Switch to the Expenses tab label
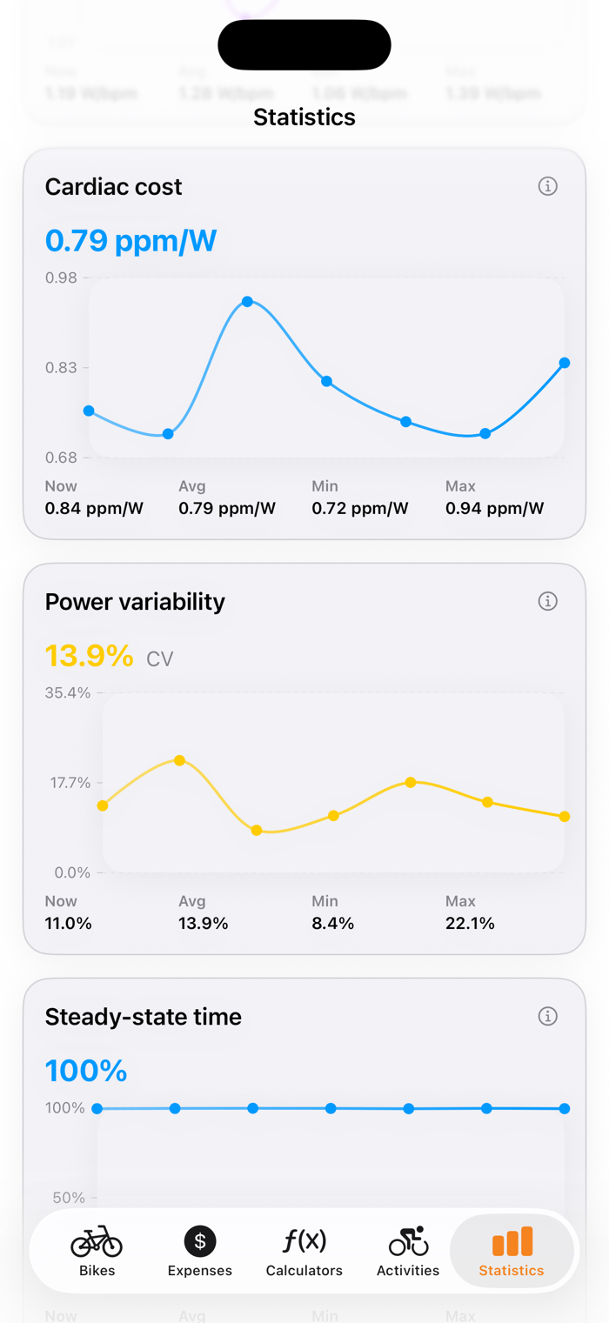 coord(200,1271)
